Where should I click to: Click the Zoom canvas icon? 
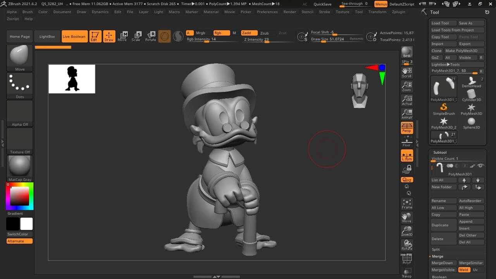pos(407,87)
